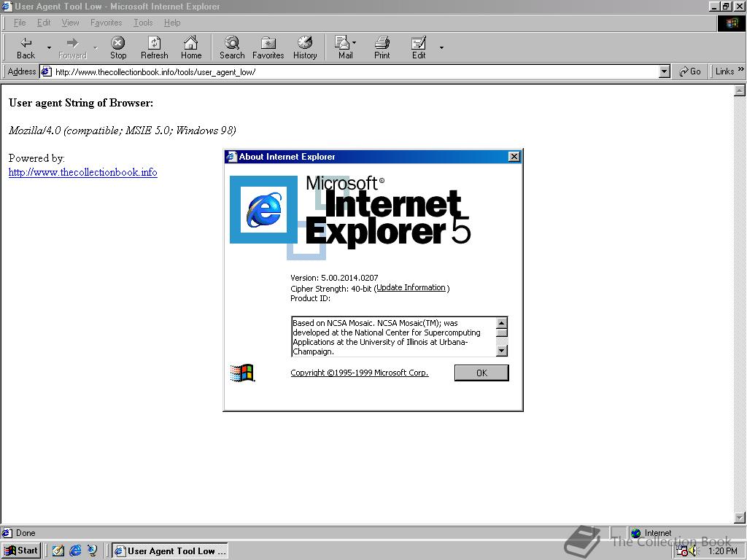
Task: Open the View menu
Action: (71, 23)
